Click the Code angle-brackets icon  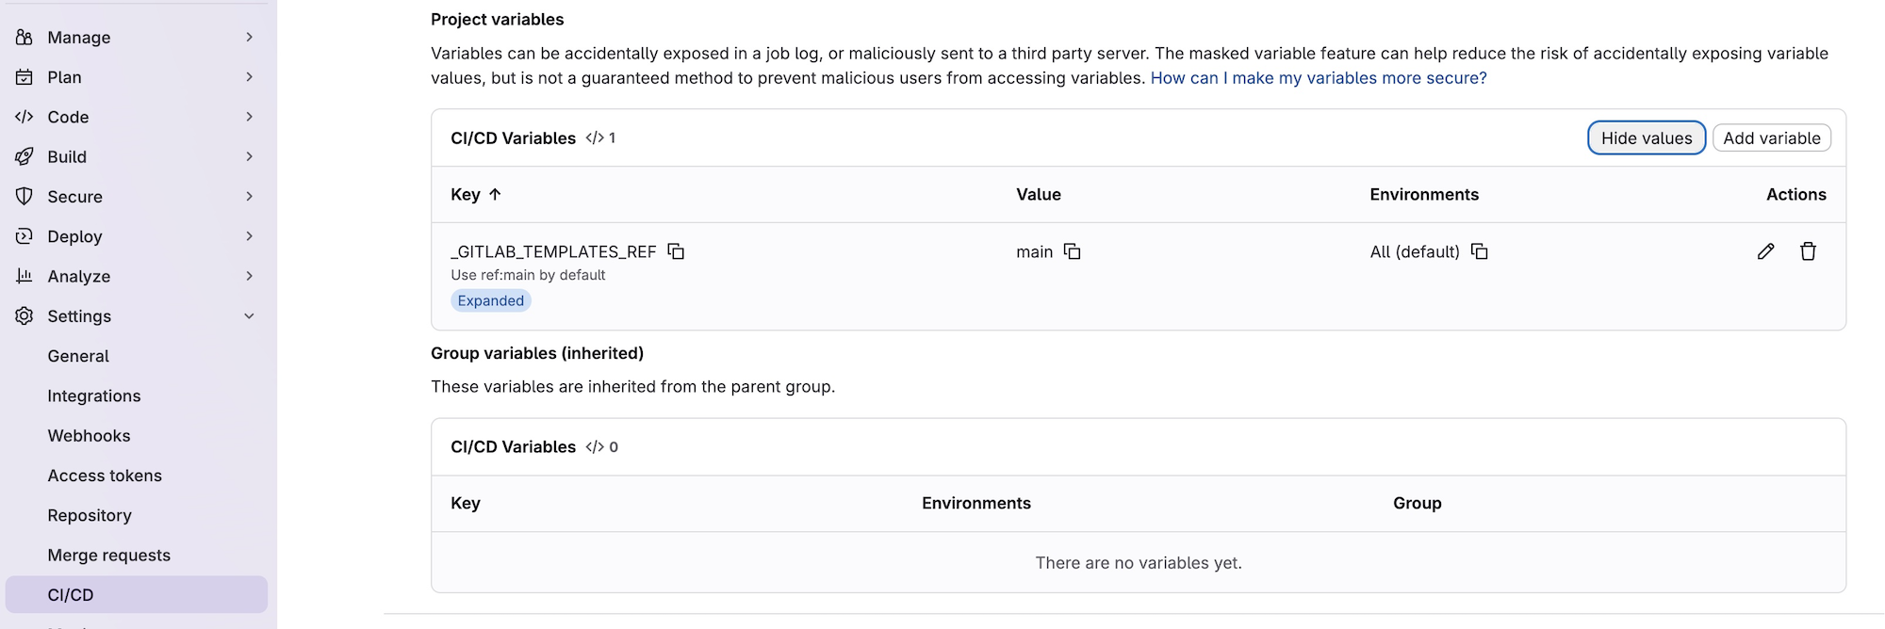pos(25,117)
